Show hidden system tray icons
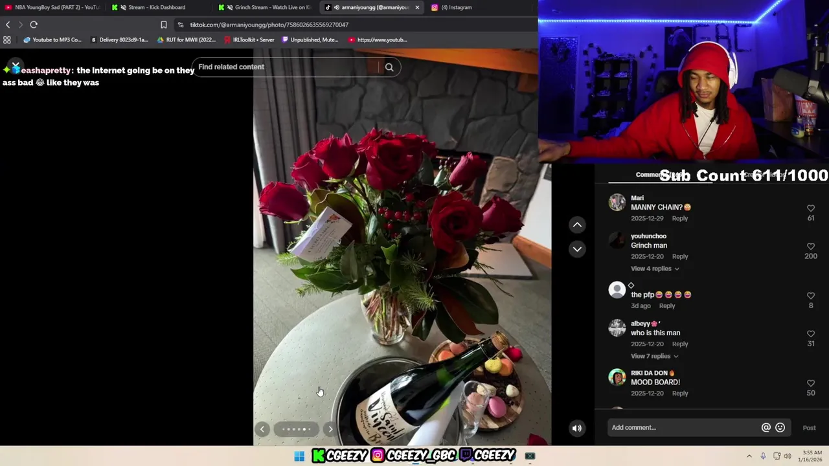 [x=749, y=456]
